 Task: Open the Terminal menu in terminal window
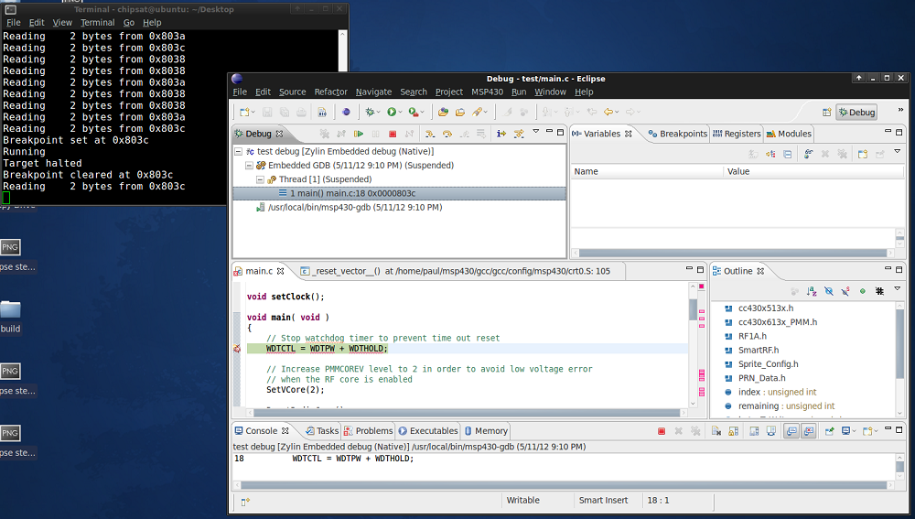coord(98,23)
